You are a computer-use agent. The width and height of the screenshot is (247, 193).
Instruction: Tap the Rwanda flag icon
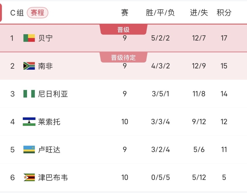(x=29, y=150)
